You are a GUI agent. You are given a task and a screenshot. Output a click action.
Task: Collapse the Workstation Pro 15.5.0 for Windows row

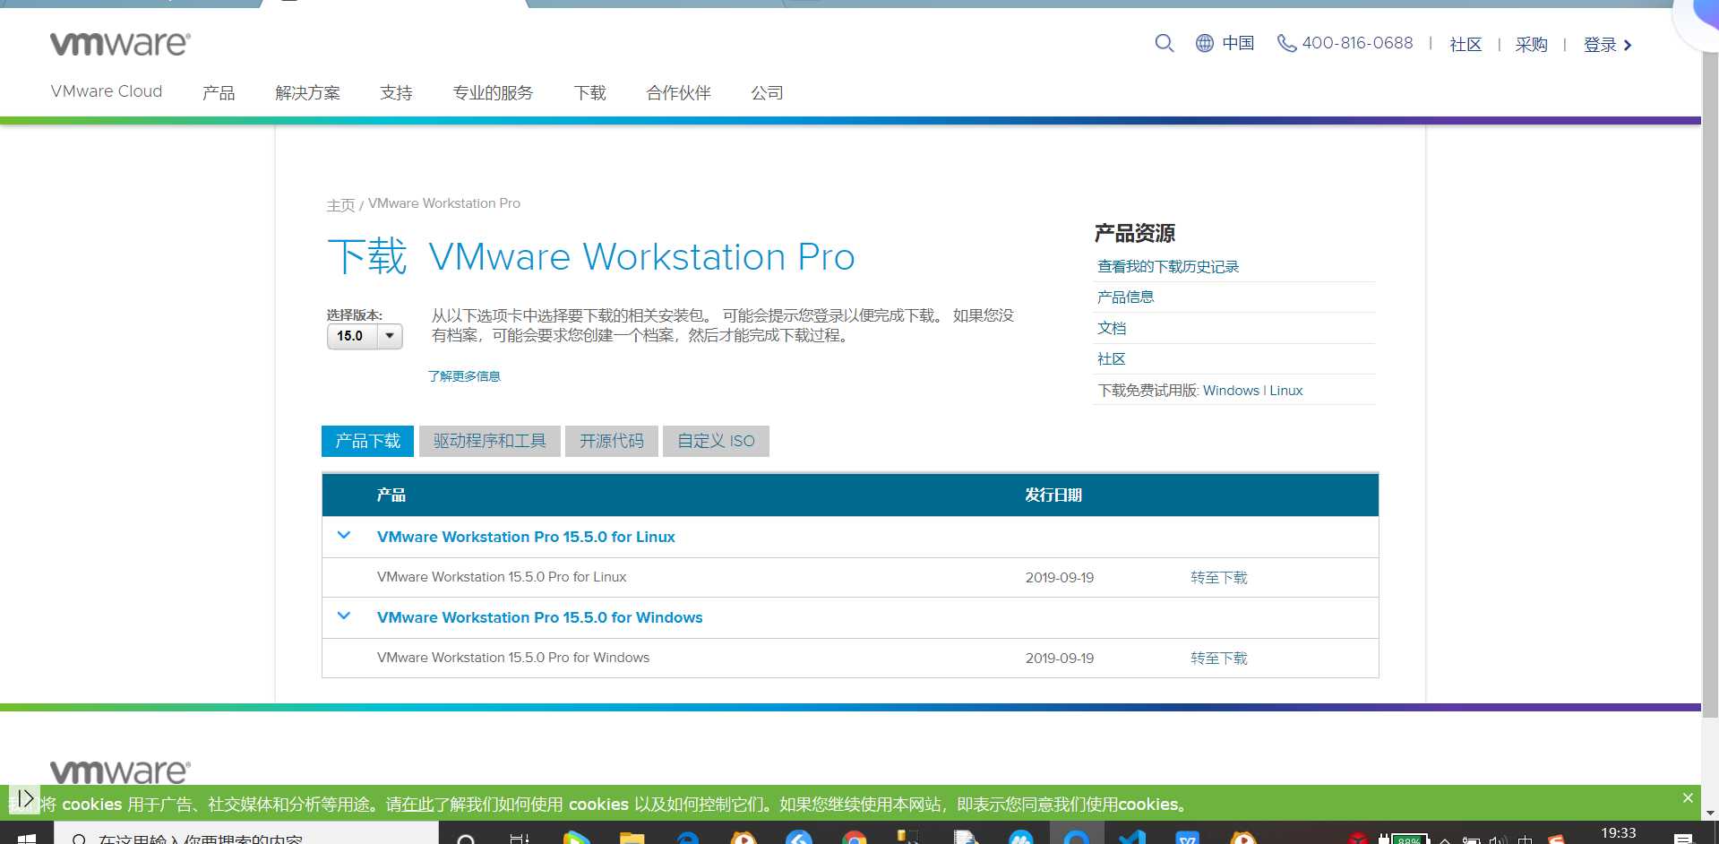click(344, 616)
